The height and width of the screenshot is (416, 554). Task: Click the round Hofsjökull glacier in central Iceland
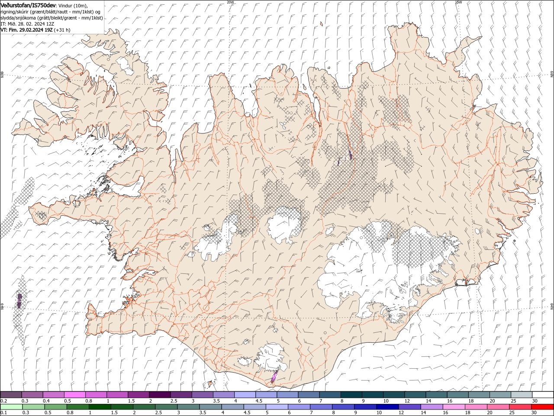pyautogui.click(x=285, y=224)
